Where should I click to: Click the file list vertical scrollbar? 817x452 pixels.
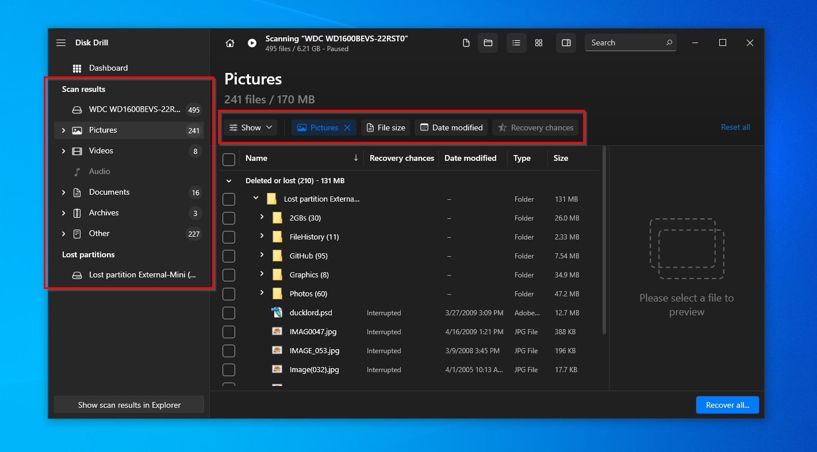604,240
